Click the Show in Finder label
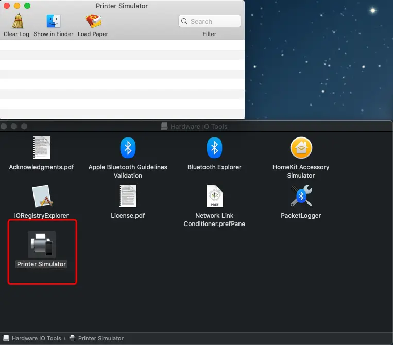Viewport: 393px width, 345px height. (54, 34)
